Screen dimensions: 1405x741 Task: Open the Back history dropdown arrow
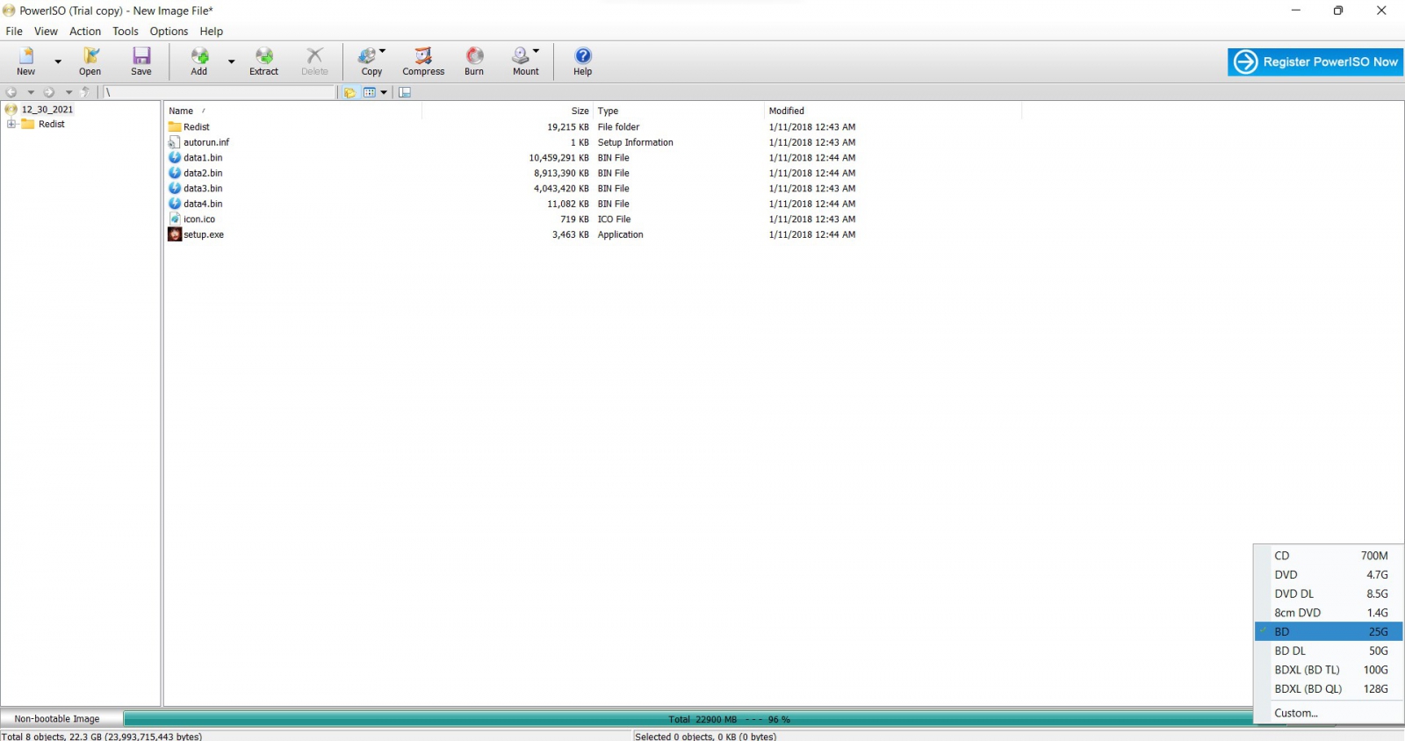(x=31, y=92)
